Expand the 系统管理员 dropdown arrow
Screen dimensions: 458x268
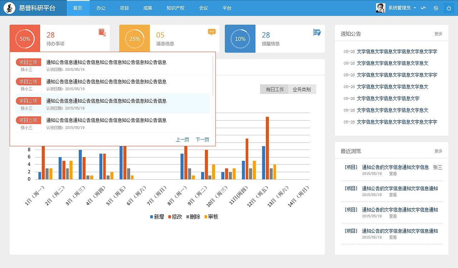tap(414, 8)
